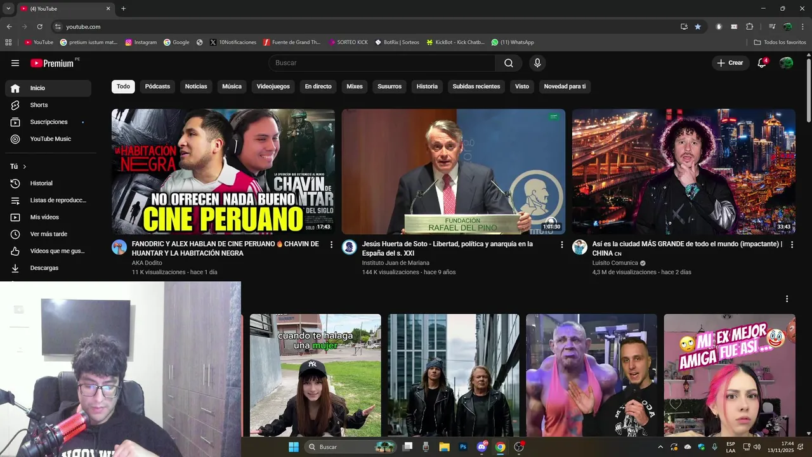This screenshot has height=457, width=812.
Task: Open Windows Start menu
Action: click(x=294, y=447)
